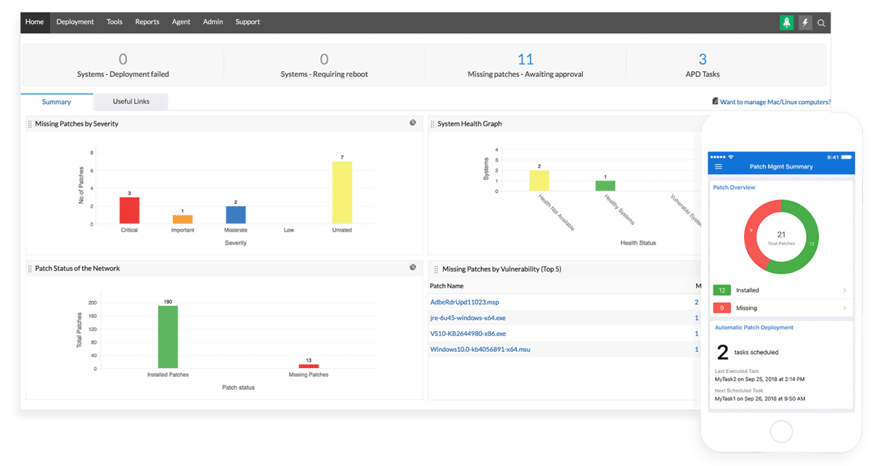Click the red Critical severity bar

pos(129,210)
